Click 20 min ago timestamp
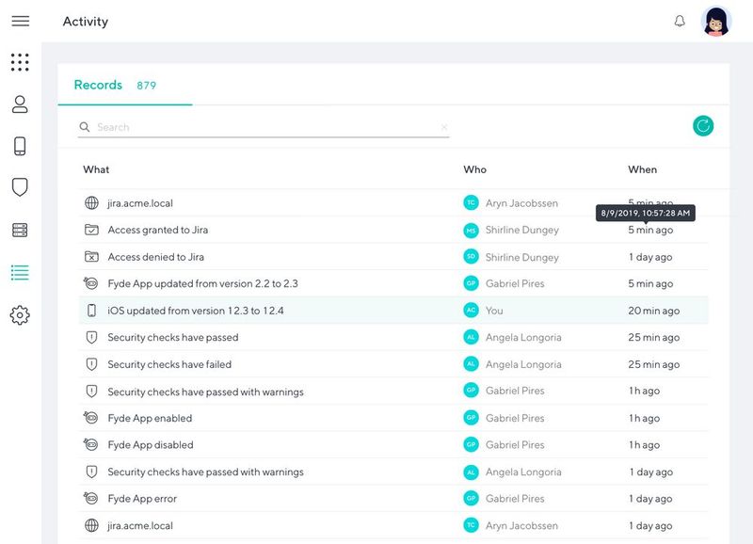The width and height of the screenshot is (753, 544). 653,311
